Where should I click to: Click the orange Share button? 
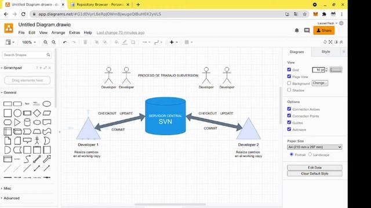[x=324, y=31]
